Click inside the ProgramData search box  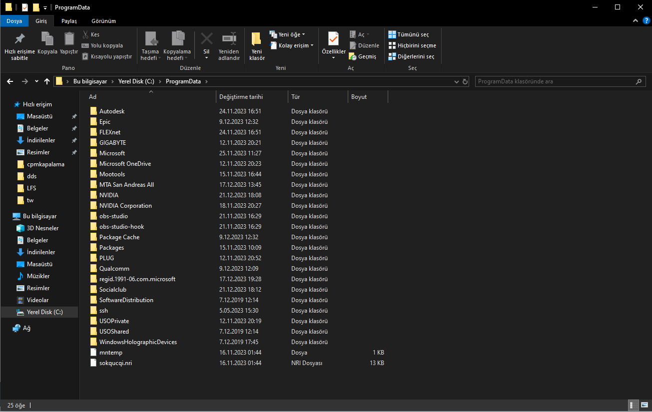click(x=555, y=81)
